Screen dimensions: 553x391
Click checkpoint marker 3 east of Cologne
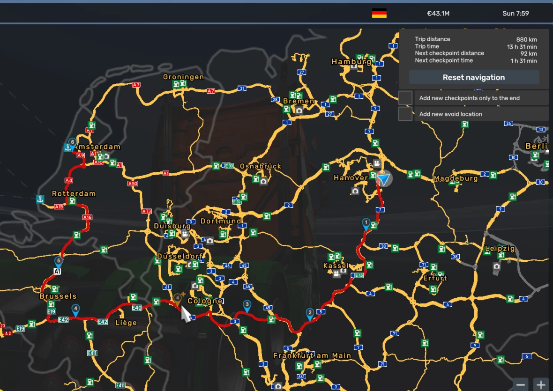coord(247,305)
